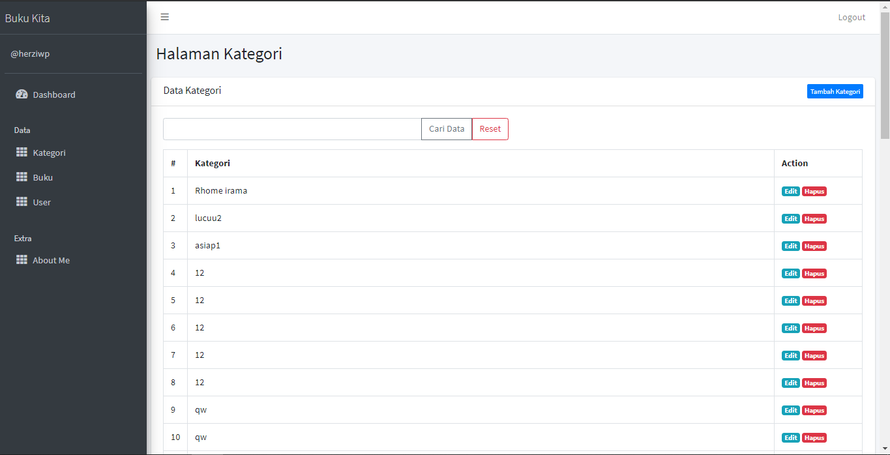Edit the Rhome irama category
Screen dimensions: 890x455
coord(790,192)
